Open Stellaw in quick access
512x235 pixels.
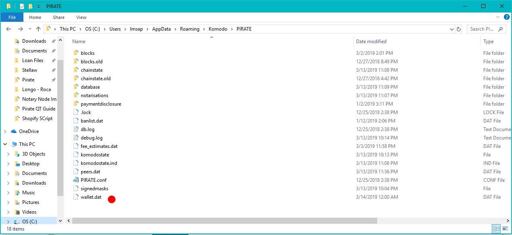[x=29, y=70]
